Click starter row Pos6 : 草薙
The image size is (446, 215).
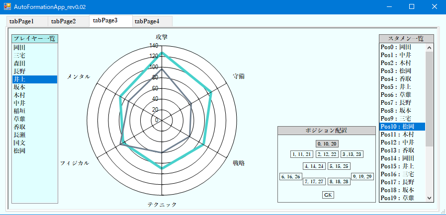click(402, 94)
